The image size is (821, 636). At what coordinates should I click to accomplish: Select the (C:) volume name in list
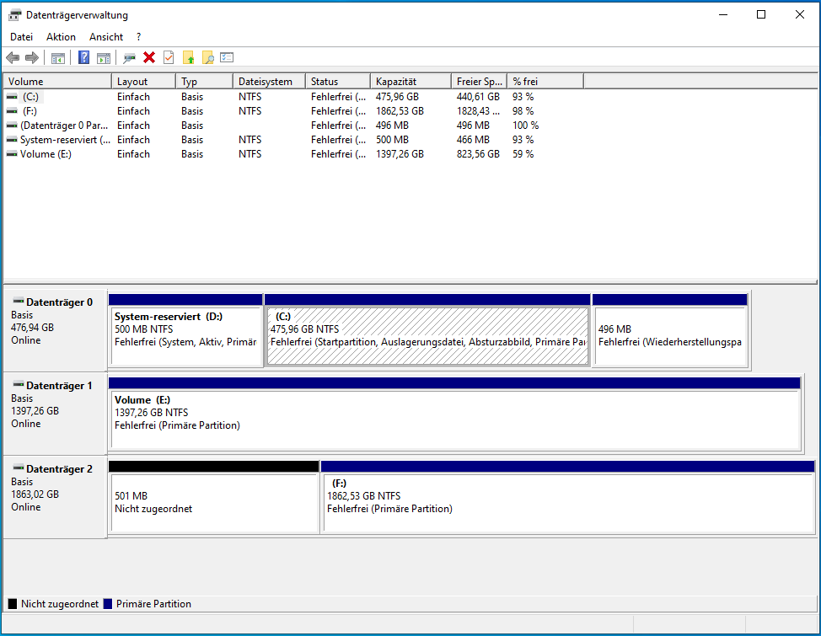pos(30,97)
